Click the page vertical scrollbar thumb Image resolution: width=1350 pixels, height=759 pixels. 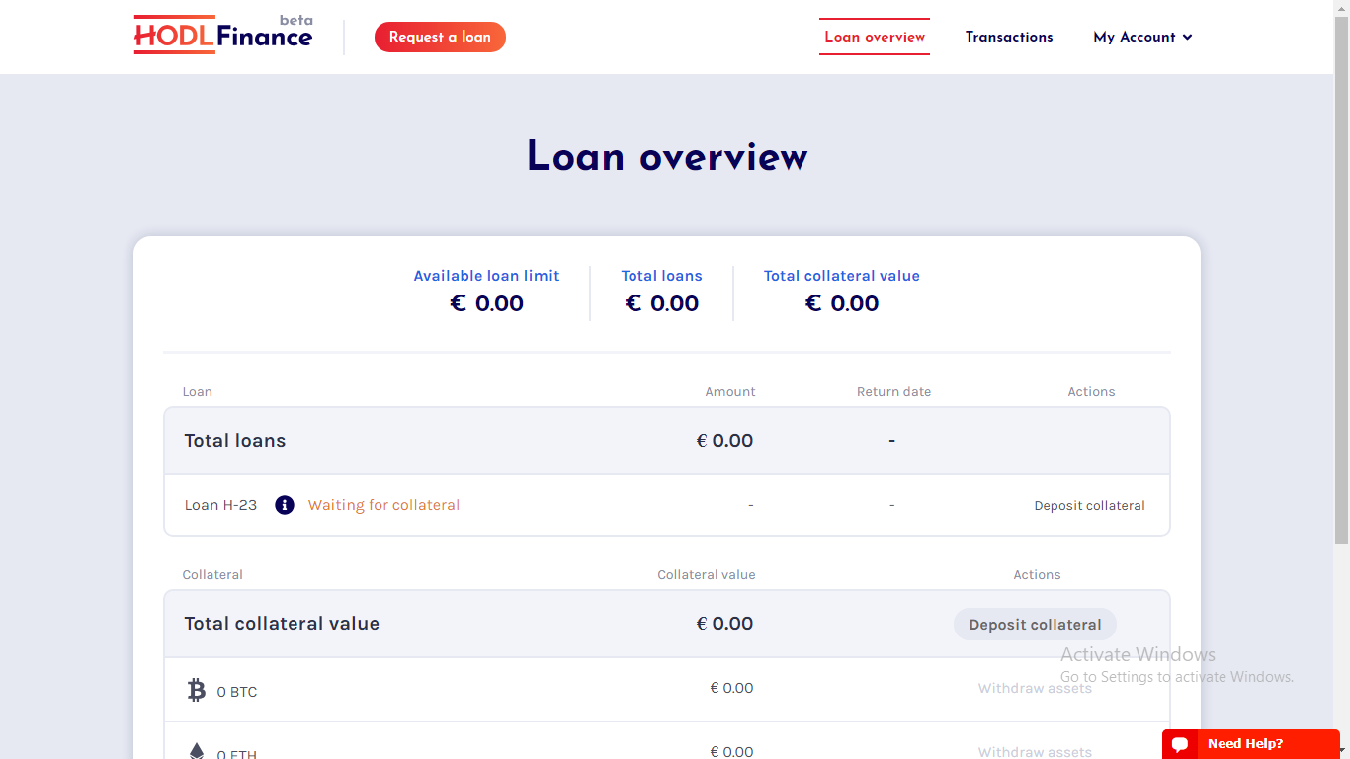[x=1341, y=280]
